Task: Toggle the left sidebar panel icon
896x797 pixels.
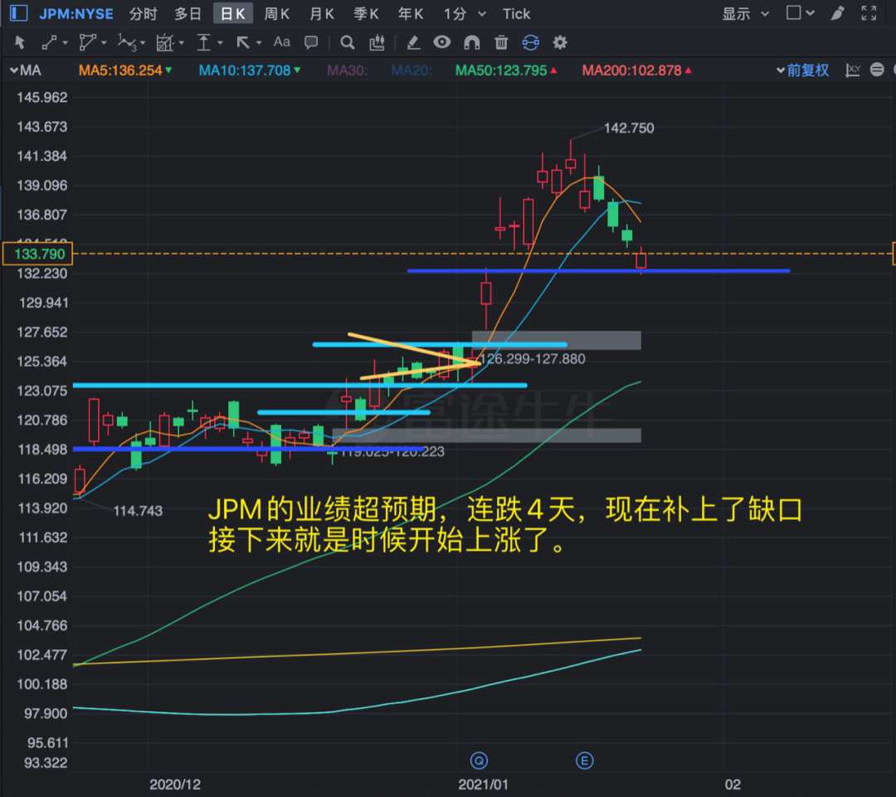Action: [19, 13]
